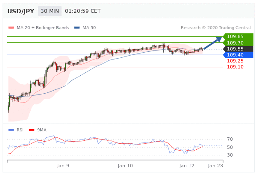Click the blue MA 50 legend swatch
256x175 pixels.
[77, 28]
